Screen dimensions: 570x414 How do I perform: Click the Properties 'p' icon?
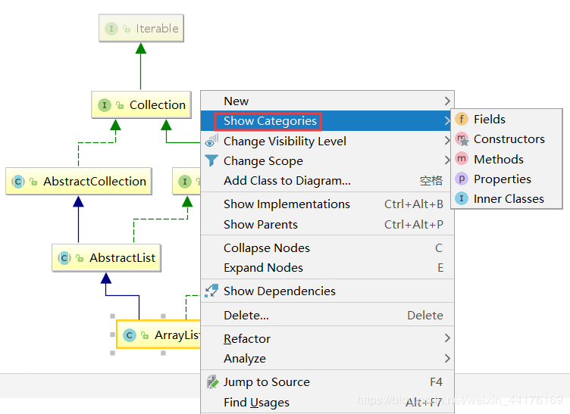461,179
